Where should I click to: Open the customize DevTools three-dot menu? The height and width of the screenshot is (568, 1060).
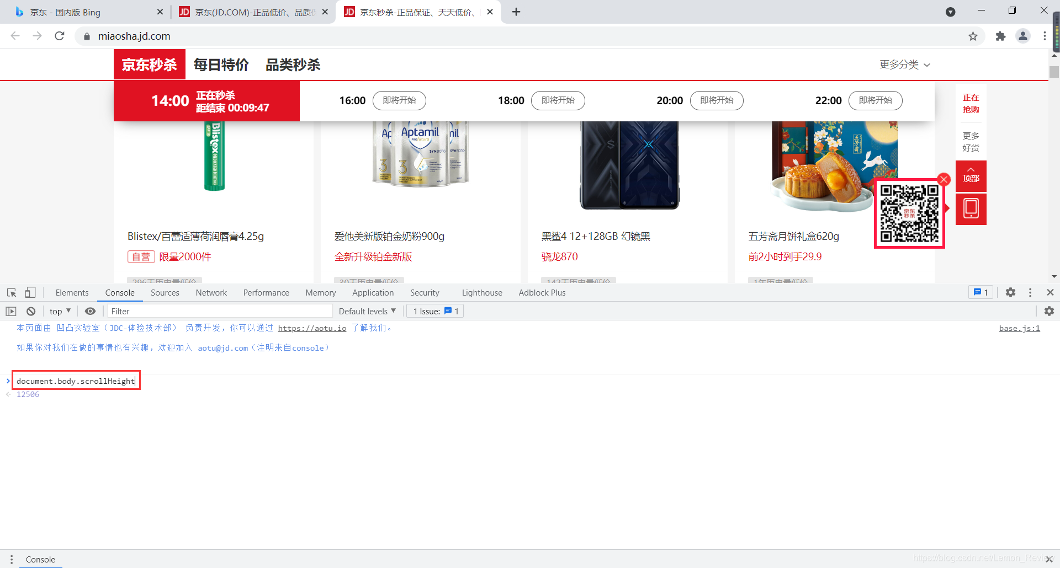click(1029, 292)
